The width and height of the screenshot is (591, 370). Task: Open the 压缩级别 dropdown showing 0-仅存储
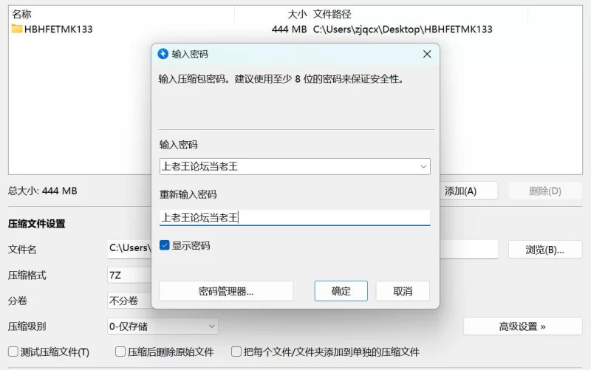point(163,326)
